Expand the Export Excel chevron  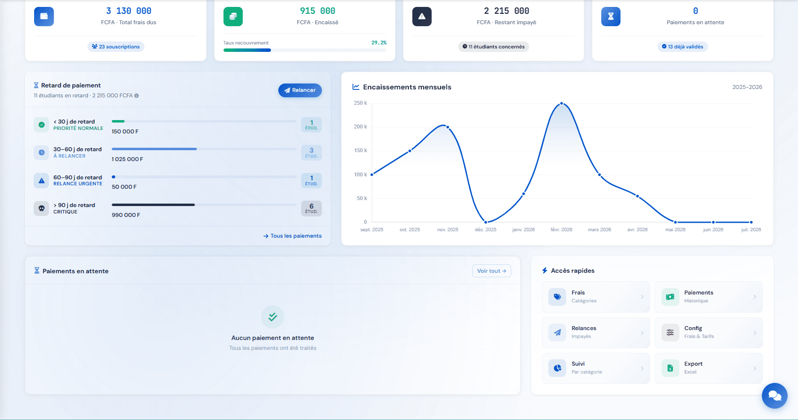(x=754, y=368)
